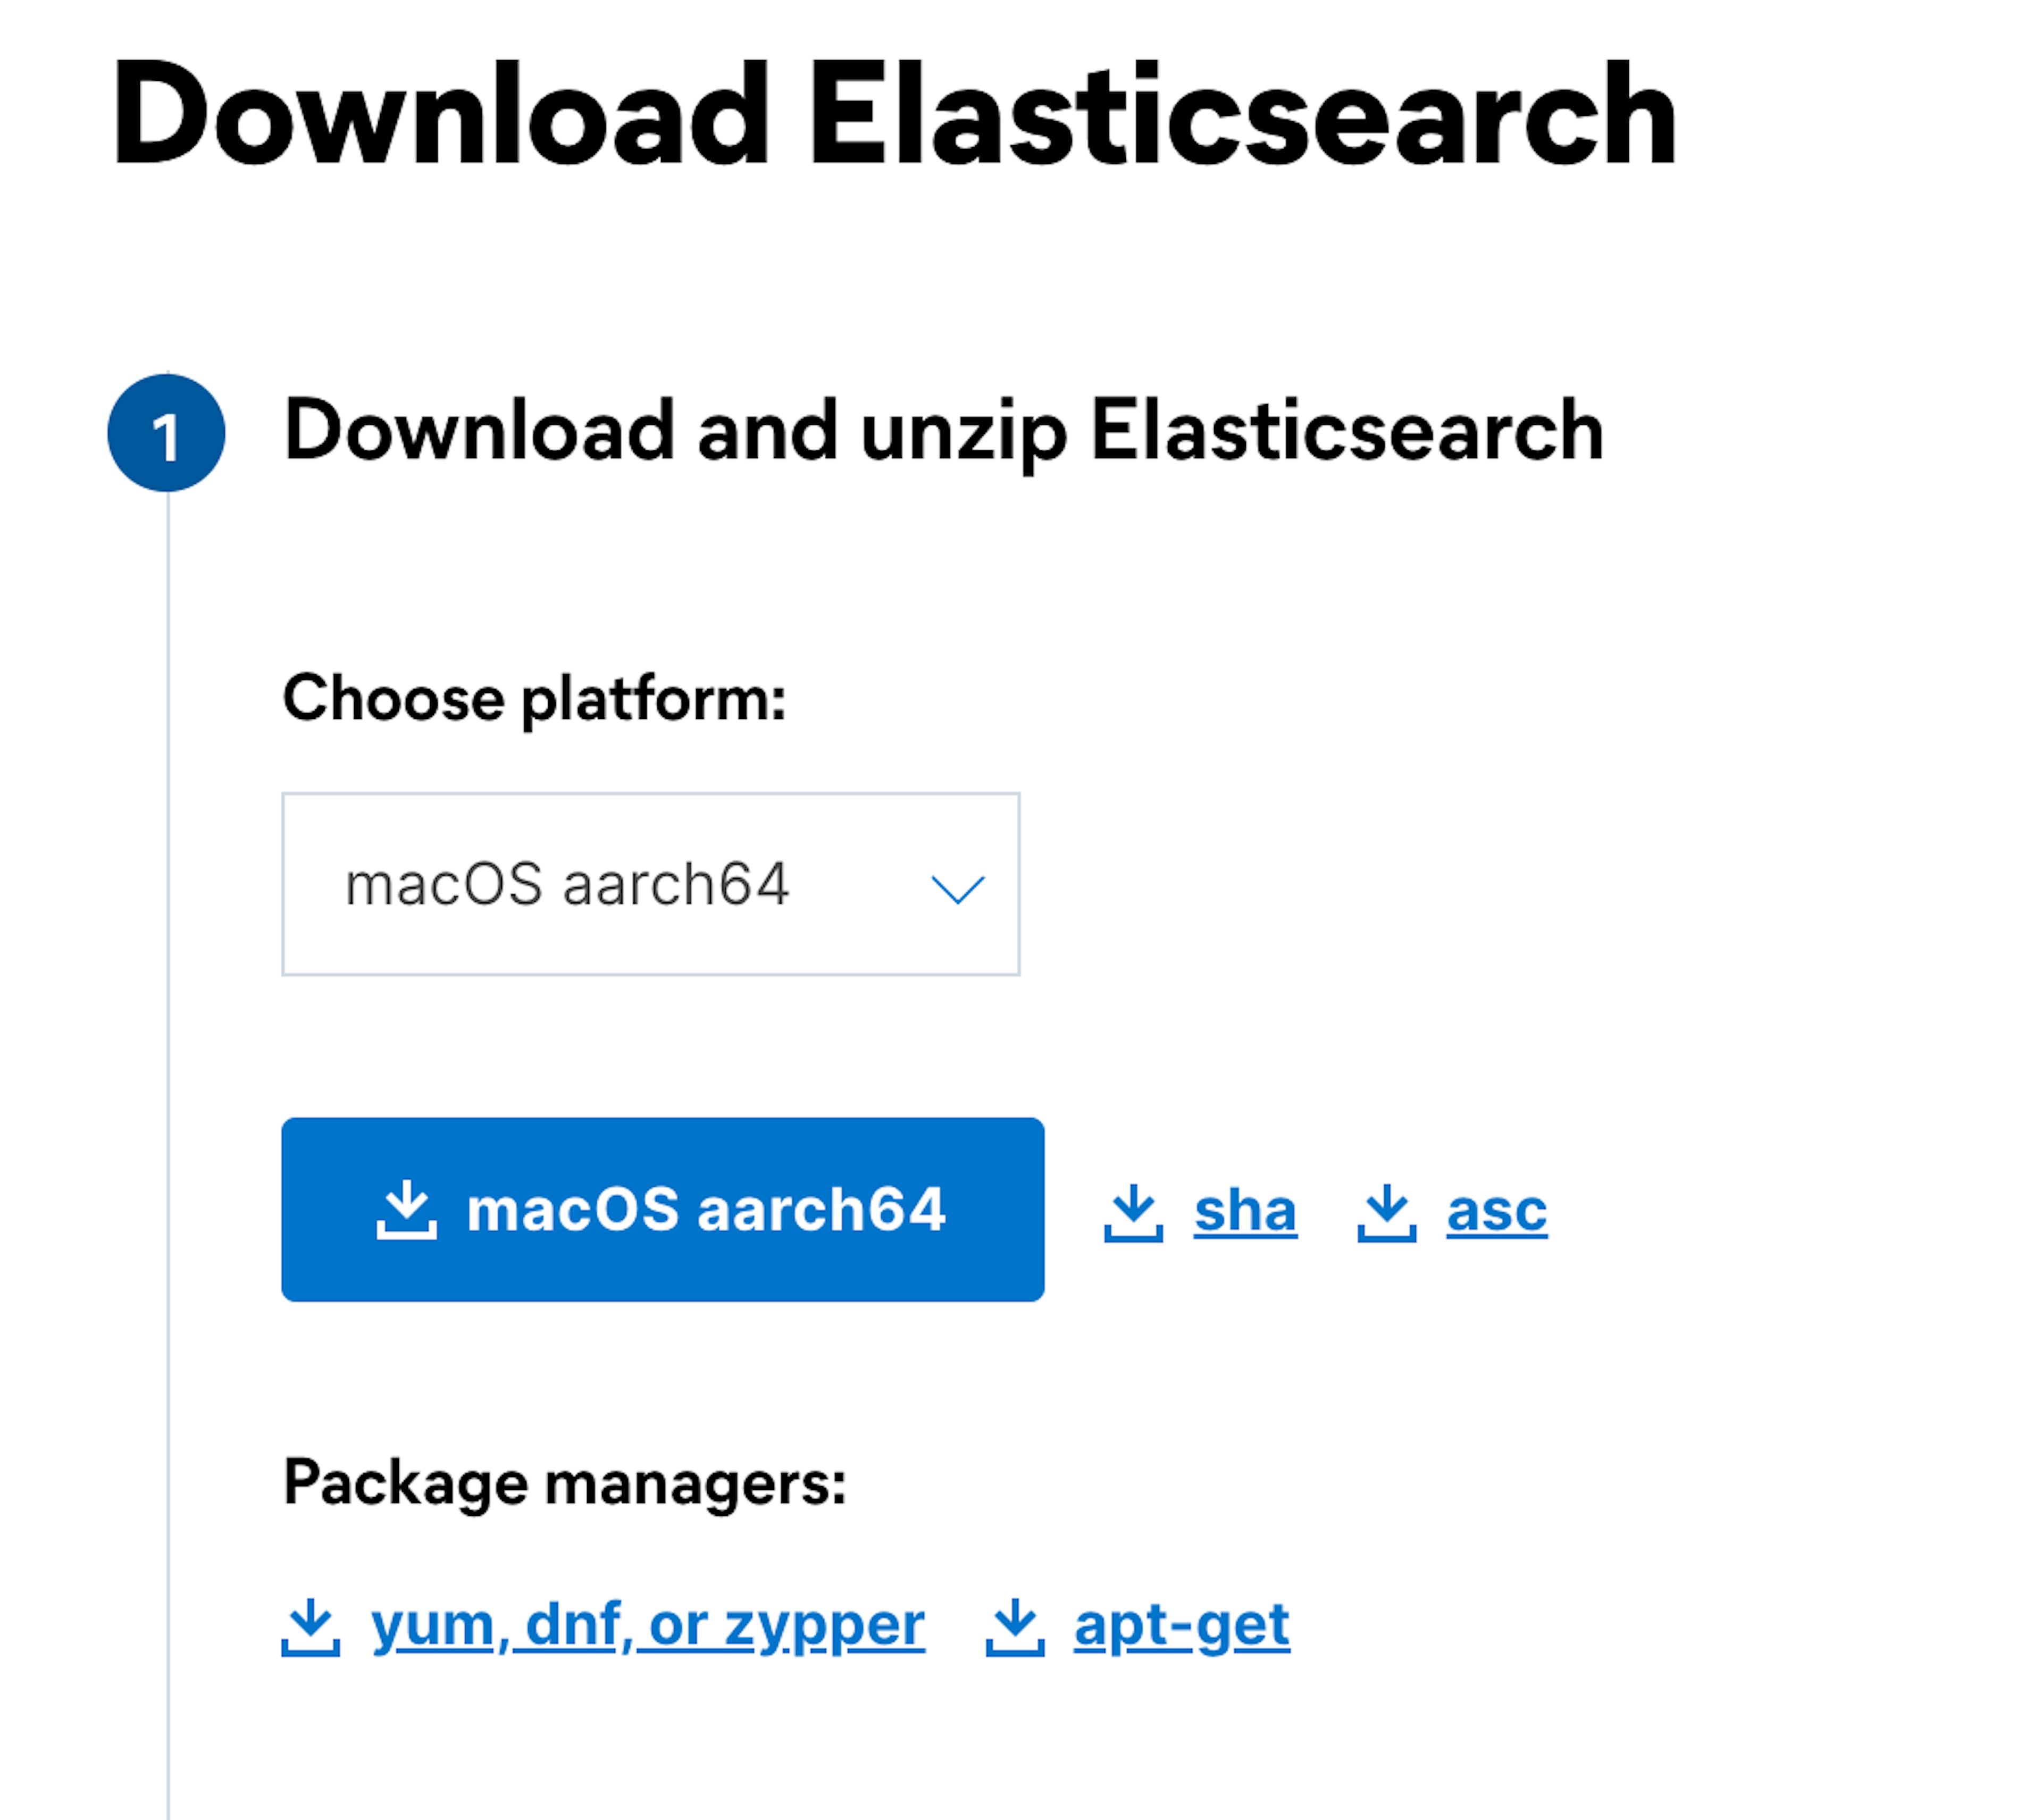The image size is (2042, 1820).
Task: Open the sha checksum link
Action: coord(1245,1212)
